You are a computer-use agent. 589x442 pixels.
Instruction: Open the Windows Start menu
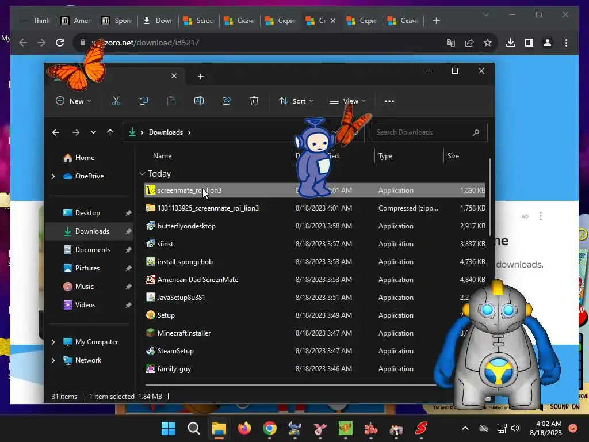(169, 428)
